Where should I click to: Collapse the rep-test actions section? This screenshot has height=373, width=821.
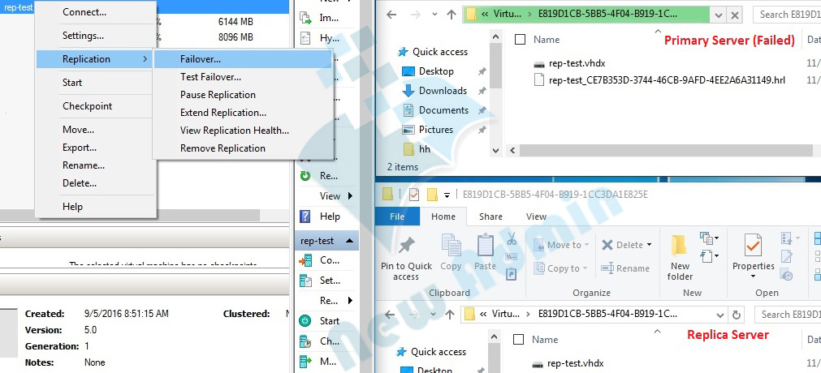coord(350,241)
